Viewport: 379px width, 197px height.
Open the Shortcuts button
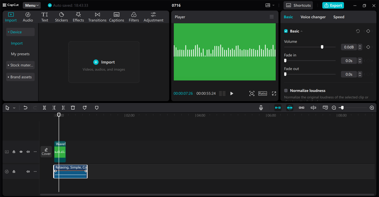tap(298, 5)
